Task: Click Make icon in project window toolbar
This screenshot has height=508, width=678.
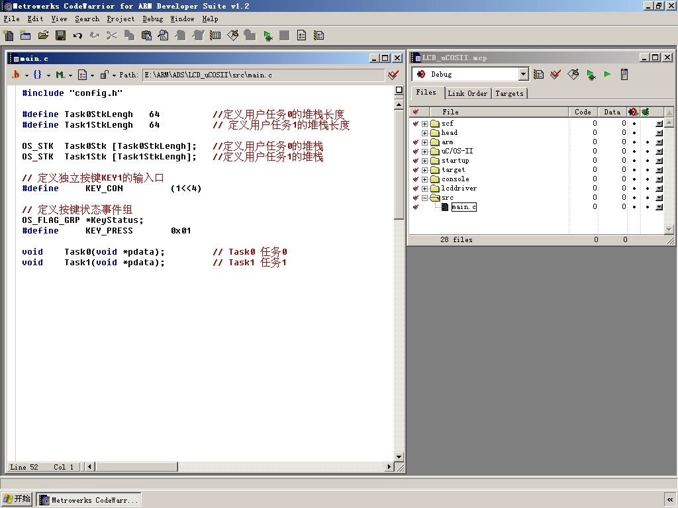Action: (573, 74)
